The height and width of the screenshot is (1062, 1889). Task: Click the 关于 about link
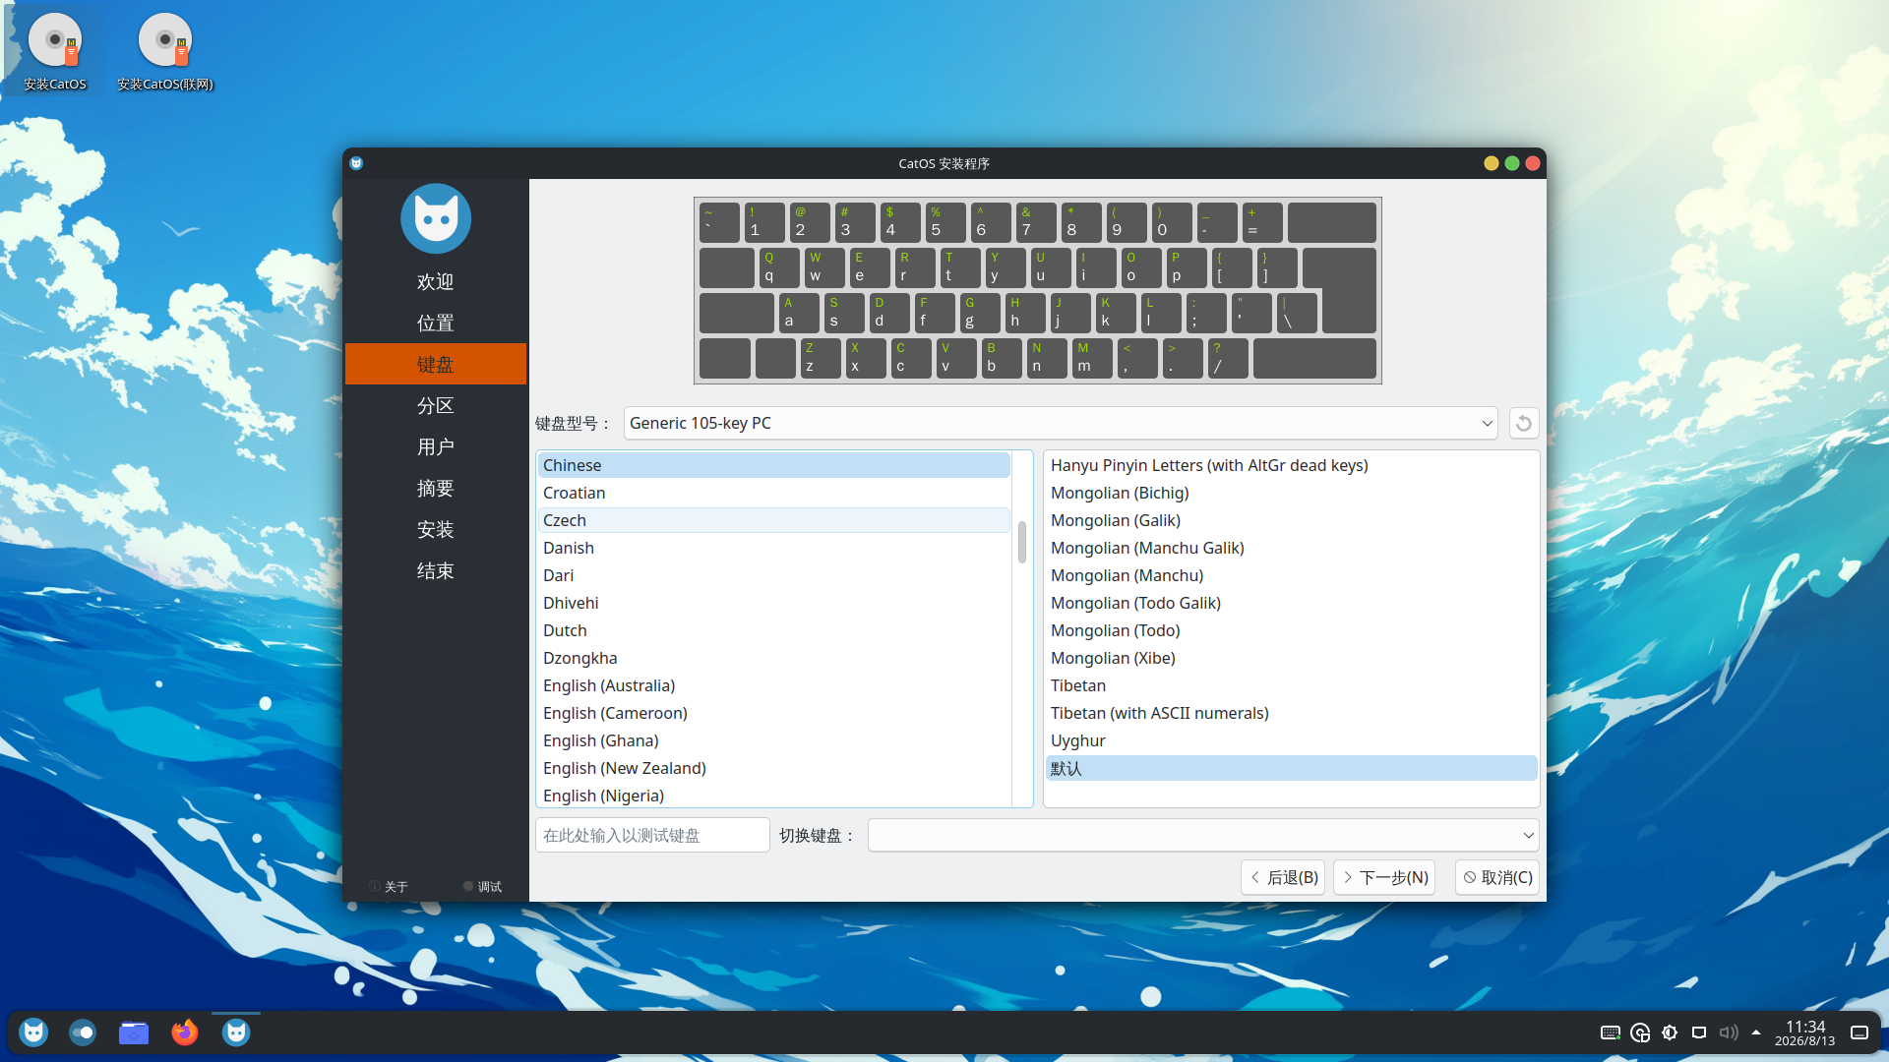[389, 887]
